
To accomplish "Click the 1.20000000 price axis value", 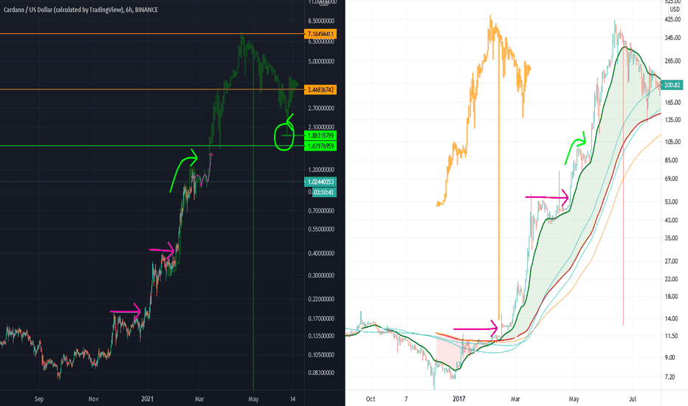I will 321,170.
